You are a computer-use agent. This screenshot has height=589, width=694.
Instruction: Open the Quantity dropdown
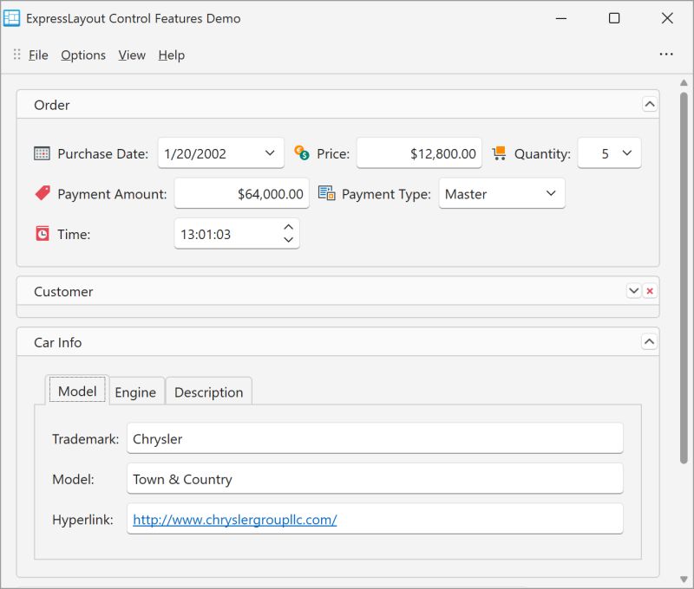(627, 153)
